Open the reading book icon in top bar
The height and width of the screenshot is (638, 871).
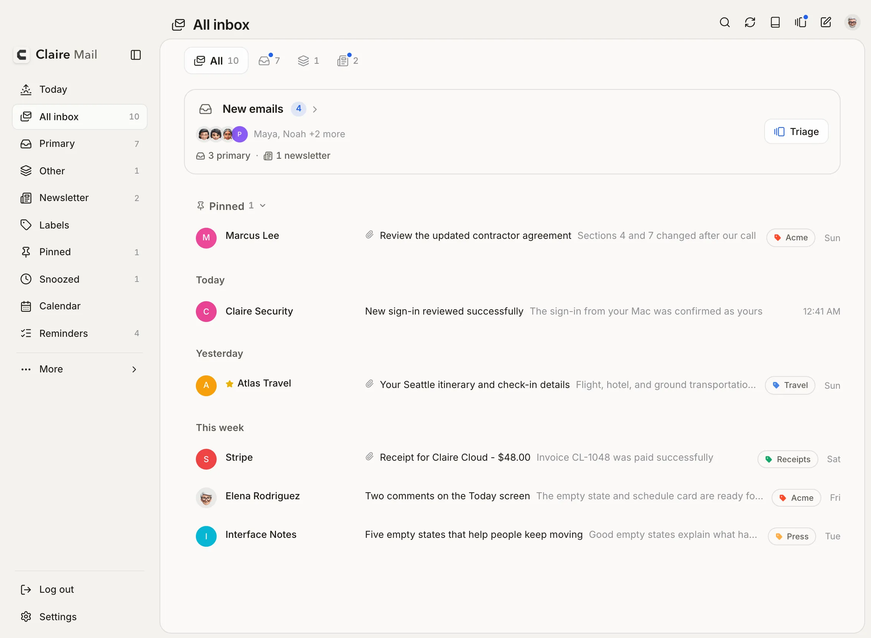coord(775,22)
